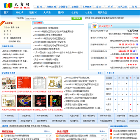Click the 论坛 top menu button
This screenshot has width=140, height=140.
pos(135,7)
